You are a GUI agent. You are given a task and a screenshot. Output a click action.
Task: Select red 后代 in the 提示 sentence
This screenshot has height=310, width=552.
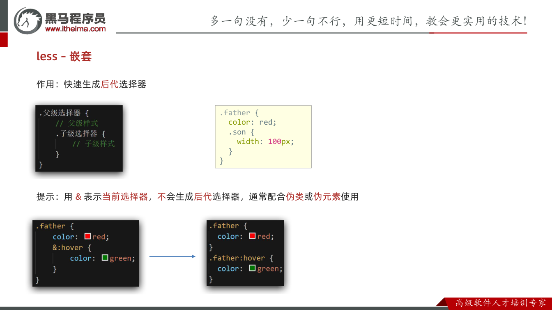point(203,197)
